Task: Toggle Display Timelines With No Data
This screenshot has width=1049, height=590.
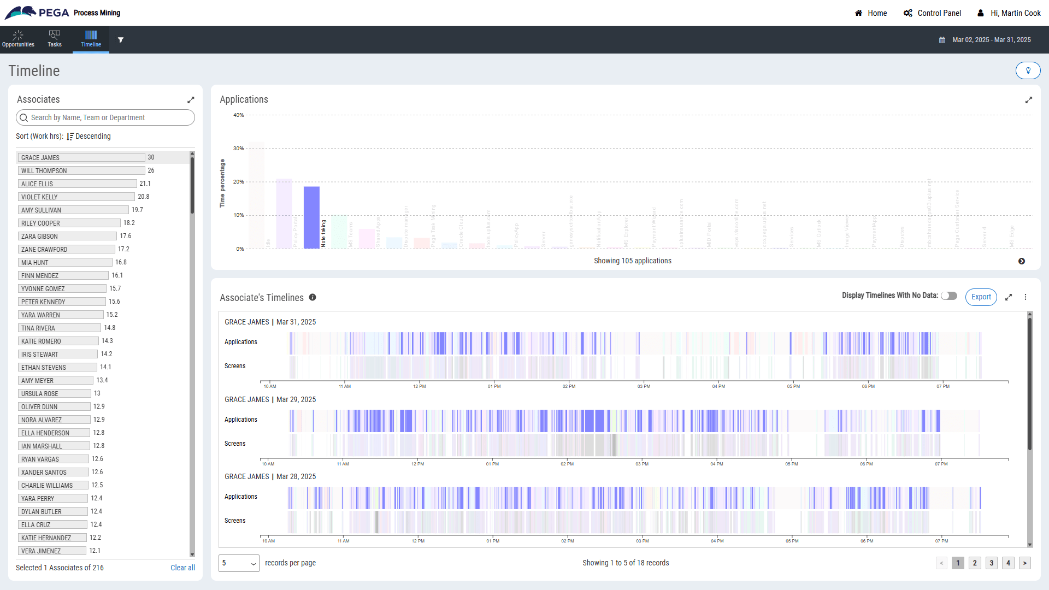Action: (x=949, y=296)
